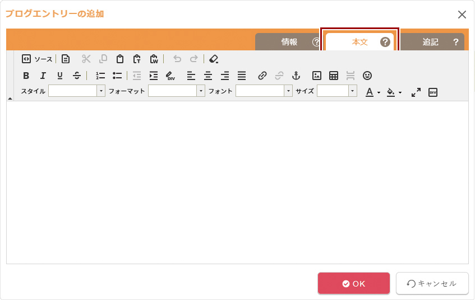
Task: Click the ソース (source) button
Action: (x=37, y=59)
